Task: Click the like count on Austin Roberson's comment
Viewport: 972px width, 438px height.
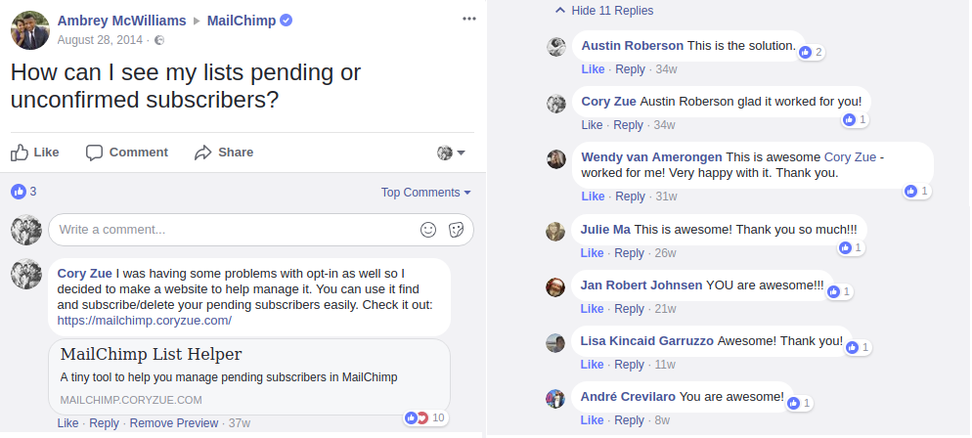Action: pos(812,53)
